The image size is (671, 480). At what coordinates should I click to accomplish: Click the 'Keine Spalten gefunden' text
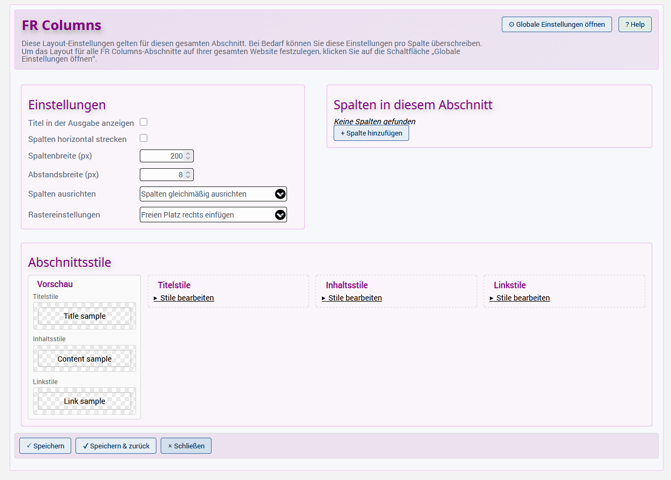point(375,122)
